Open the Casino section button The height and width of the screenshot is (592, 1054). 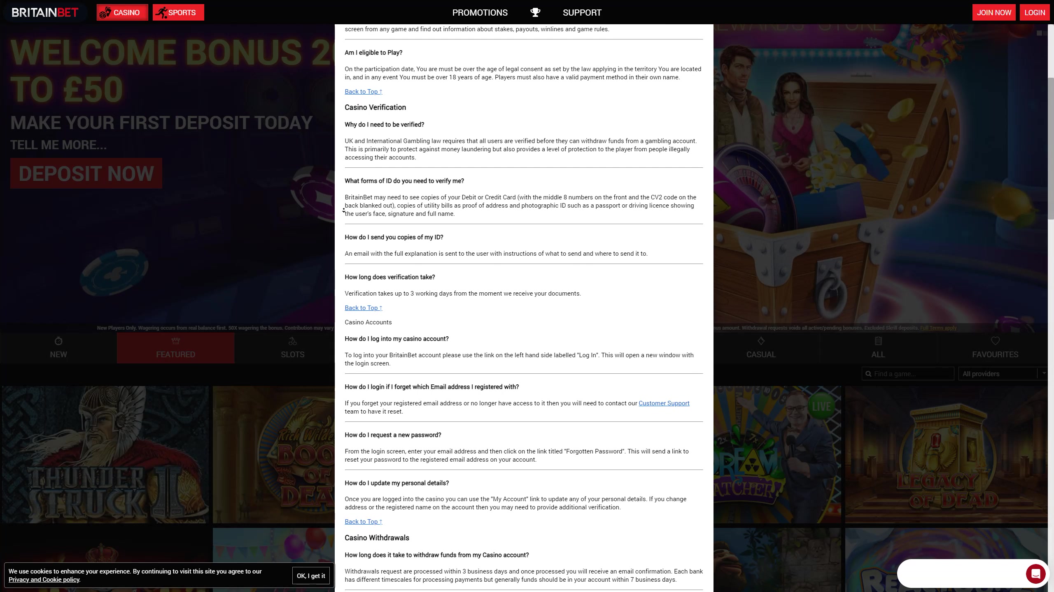click(x=122, y=12)
